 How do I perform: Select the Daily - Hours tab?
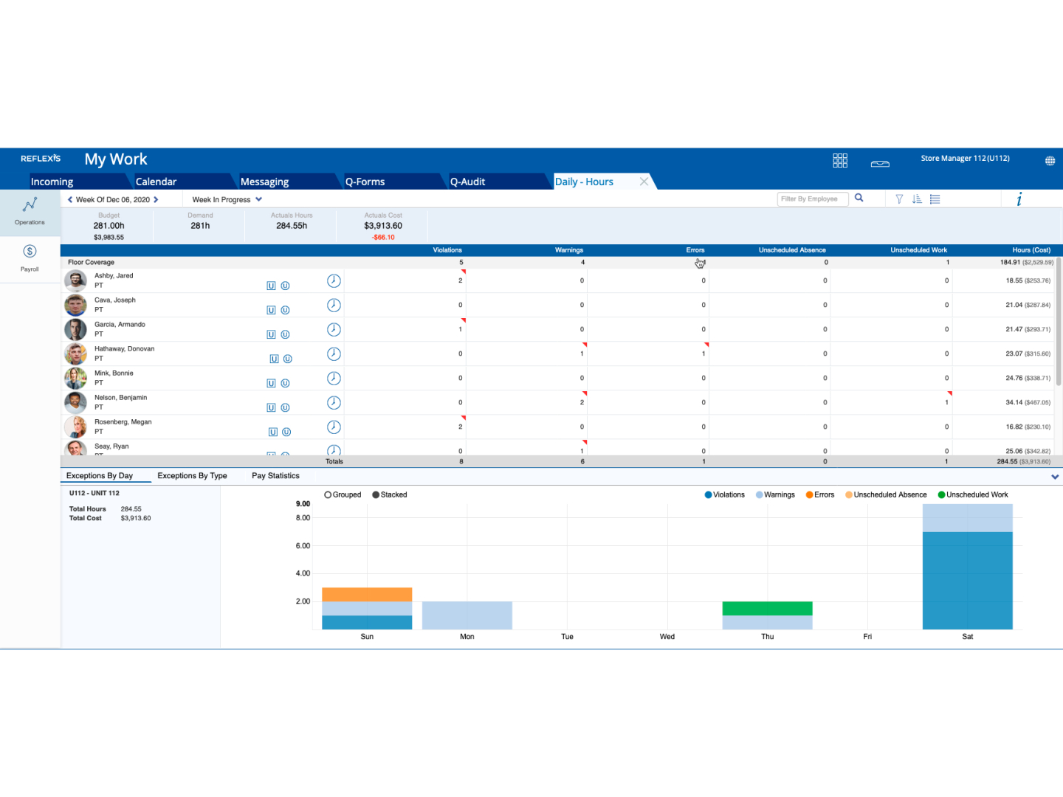pyautogui.click(x=584, y=182)
